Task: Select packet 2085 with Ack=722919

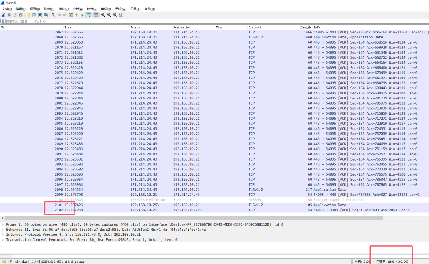Action: [214, 124]
